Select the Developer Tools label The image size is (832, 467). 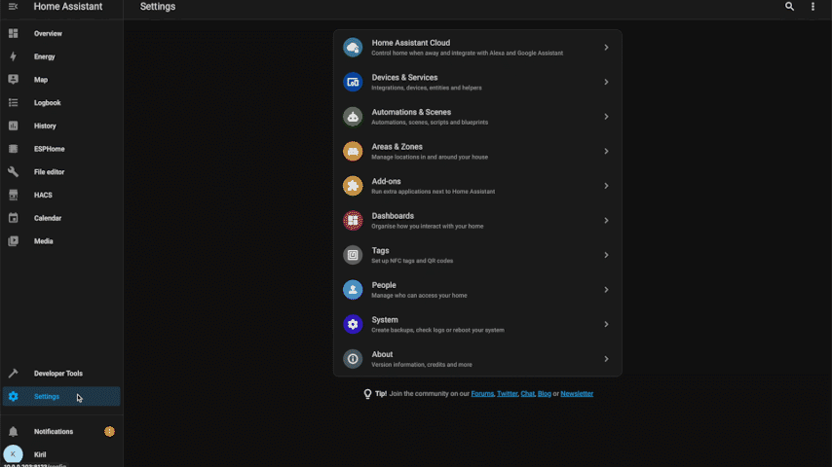click(x=58, y=374)
